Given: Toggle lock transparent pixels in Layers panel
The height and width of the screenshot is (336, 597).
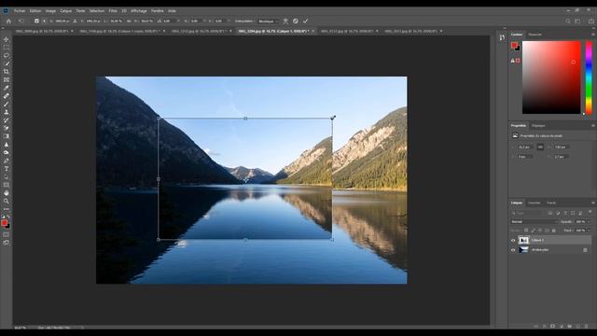Looking at the screenshot, I should pos(526,231).
